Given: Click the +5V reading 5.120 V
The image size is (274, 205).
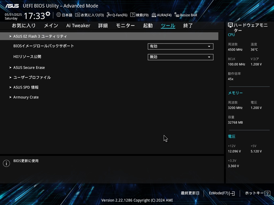Looking at the screenshot, I should point(256,151).
